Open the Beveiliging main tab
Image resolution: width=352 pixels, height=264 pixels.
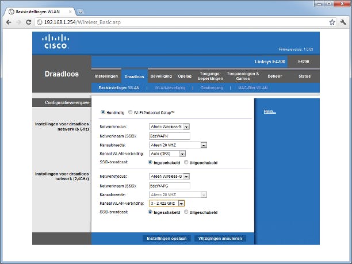[x=161, y=76]
